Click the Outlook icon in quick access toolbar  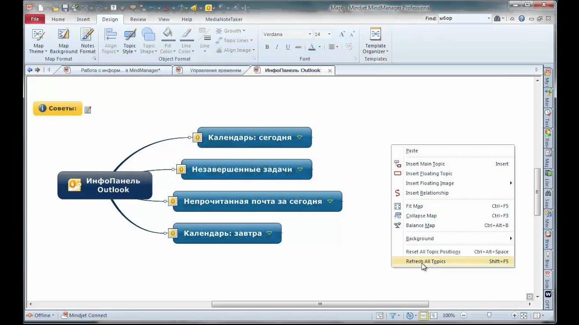tap(209, 8)
